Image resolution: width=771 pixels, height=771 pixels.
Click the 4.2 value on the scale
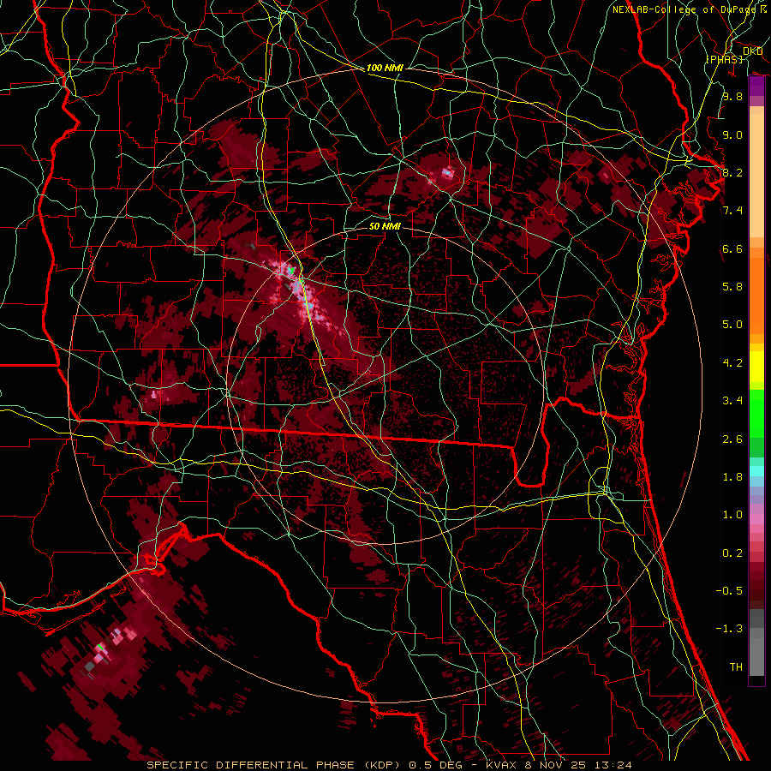tap(732, 363)
